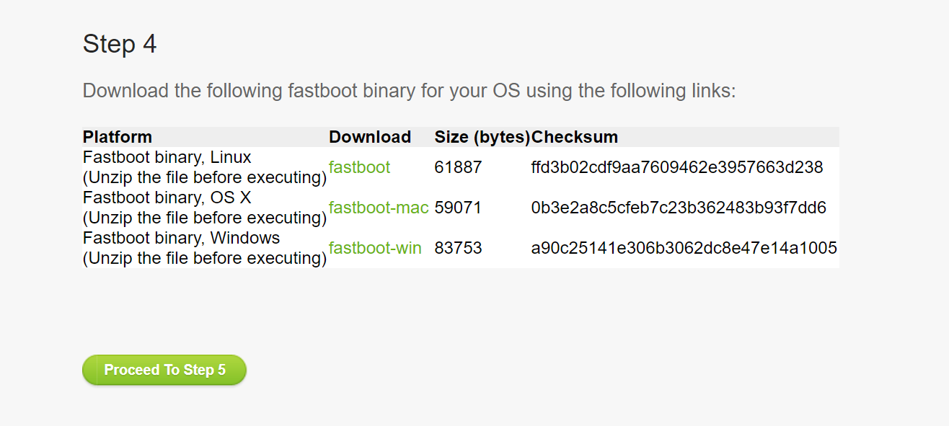Click the download instruction text below Step 4

click(x=409, y=91)
